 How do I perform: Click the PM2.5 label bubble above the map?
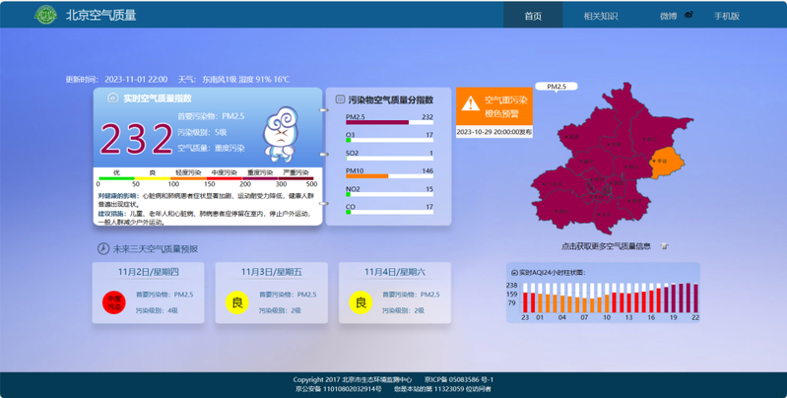pyautogui.click(x=557, y=87)
